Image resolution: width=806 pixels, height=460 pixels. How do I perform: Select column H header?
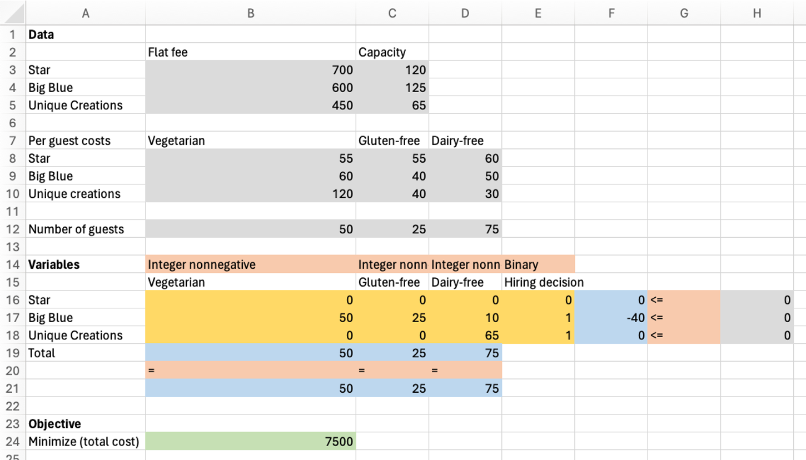(x=756, y=13)
